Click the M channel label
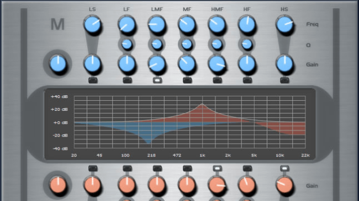This screenshot has width=359, height=201. pyautogui.click(x=57, y=24)
